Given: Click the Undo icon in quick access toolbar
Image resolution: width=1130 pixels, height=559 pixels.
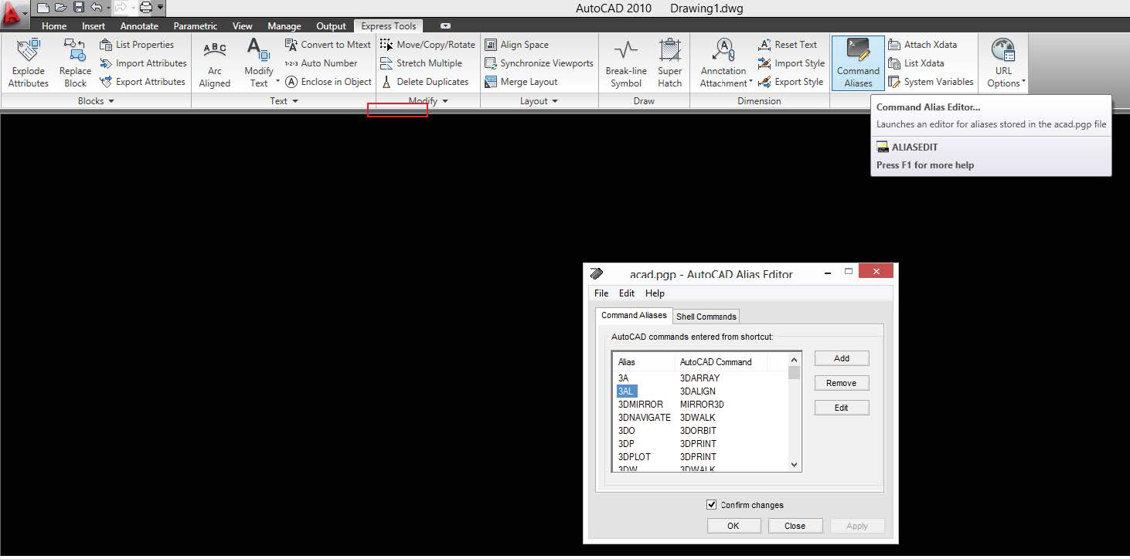Looking at the screenshot, I should 96,8.
